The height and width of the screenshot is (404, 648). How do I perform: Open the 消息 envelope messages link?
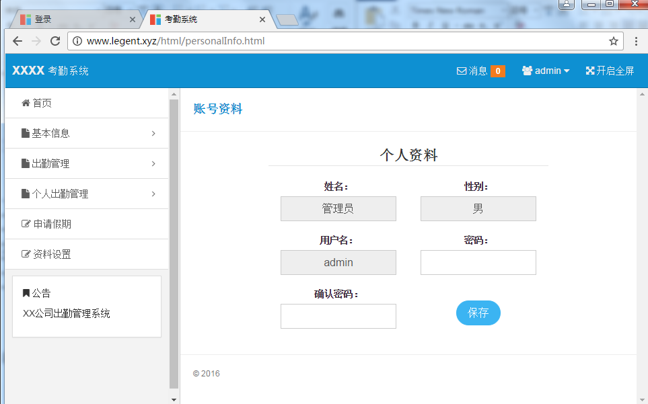[x=472, y=71]
